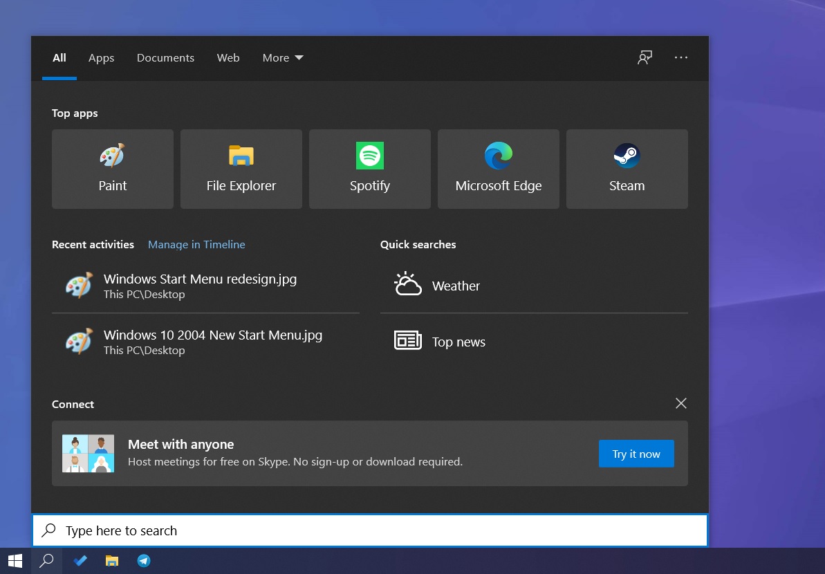This screenshot has height=574, width=825.
Task: Open Paint from Top apps
Action: pyautogui.click(x=112, y=169)
